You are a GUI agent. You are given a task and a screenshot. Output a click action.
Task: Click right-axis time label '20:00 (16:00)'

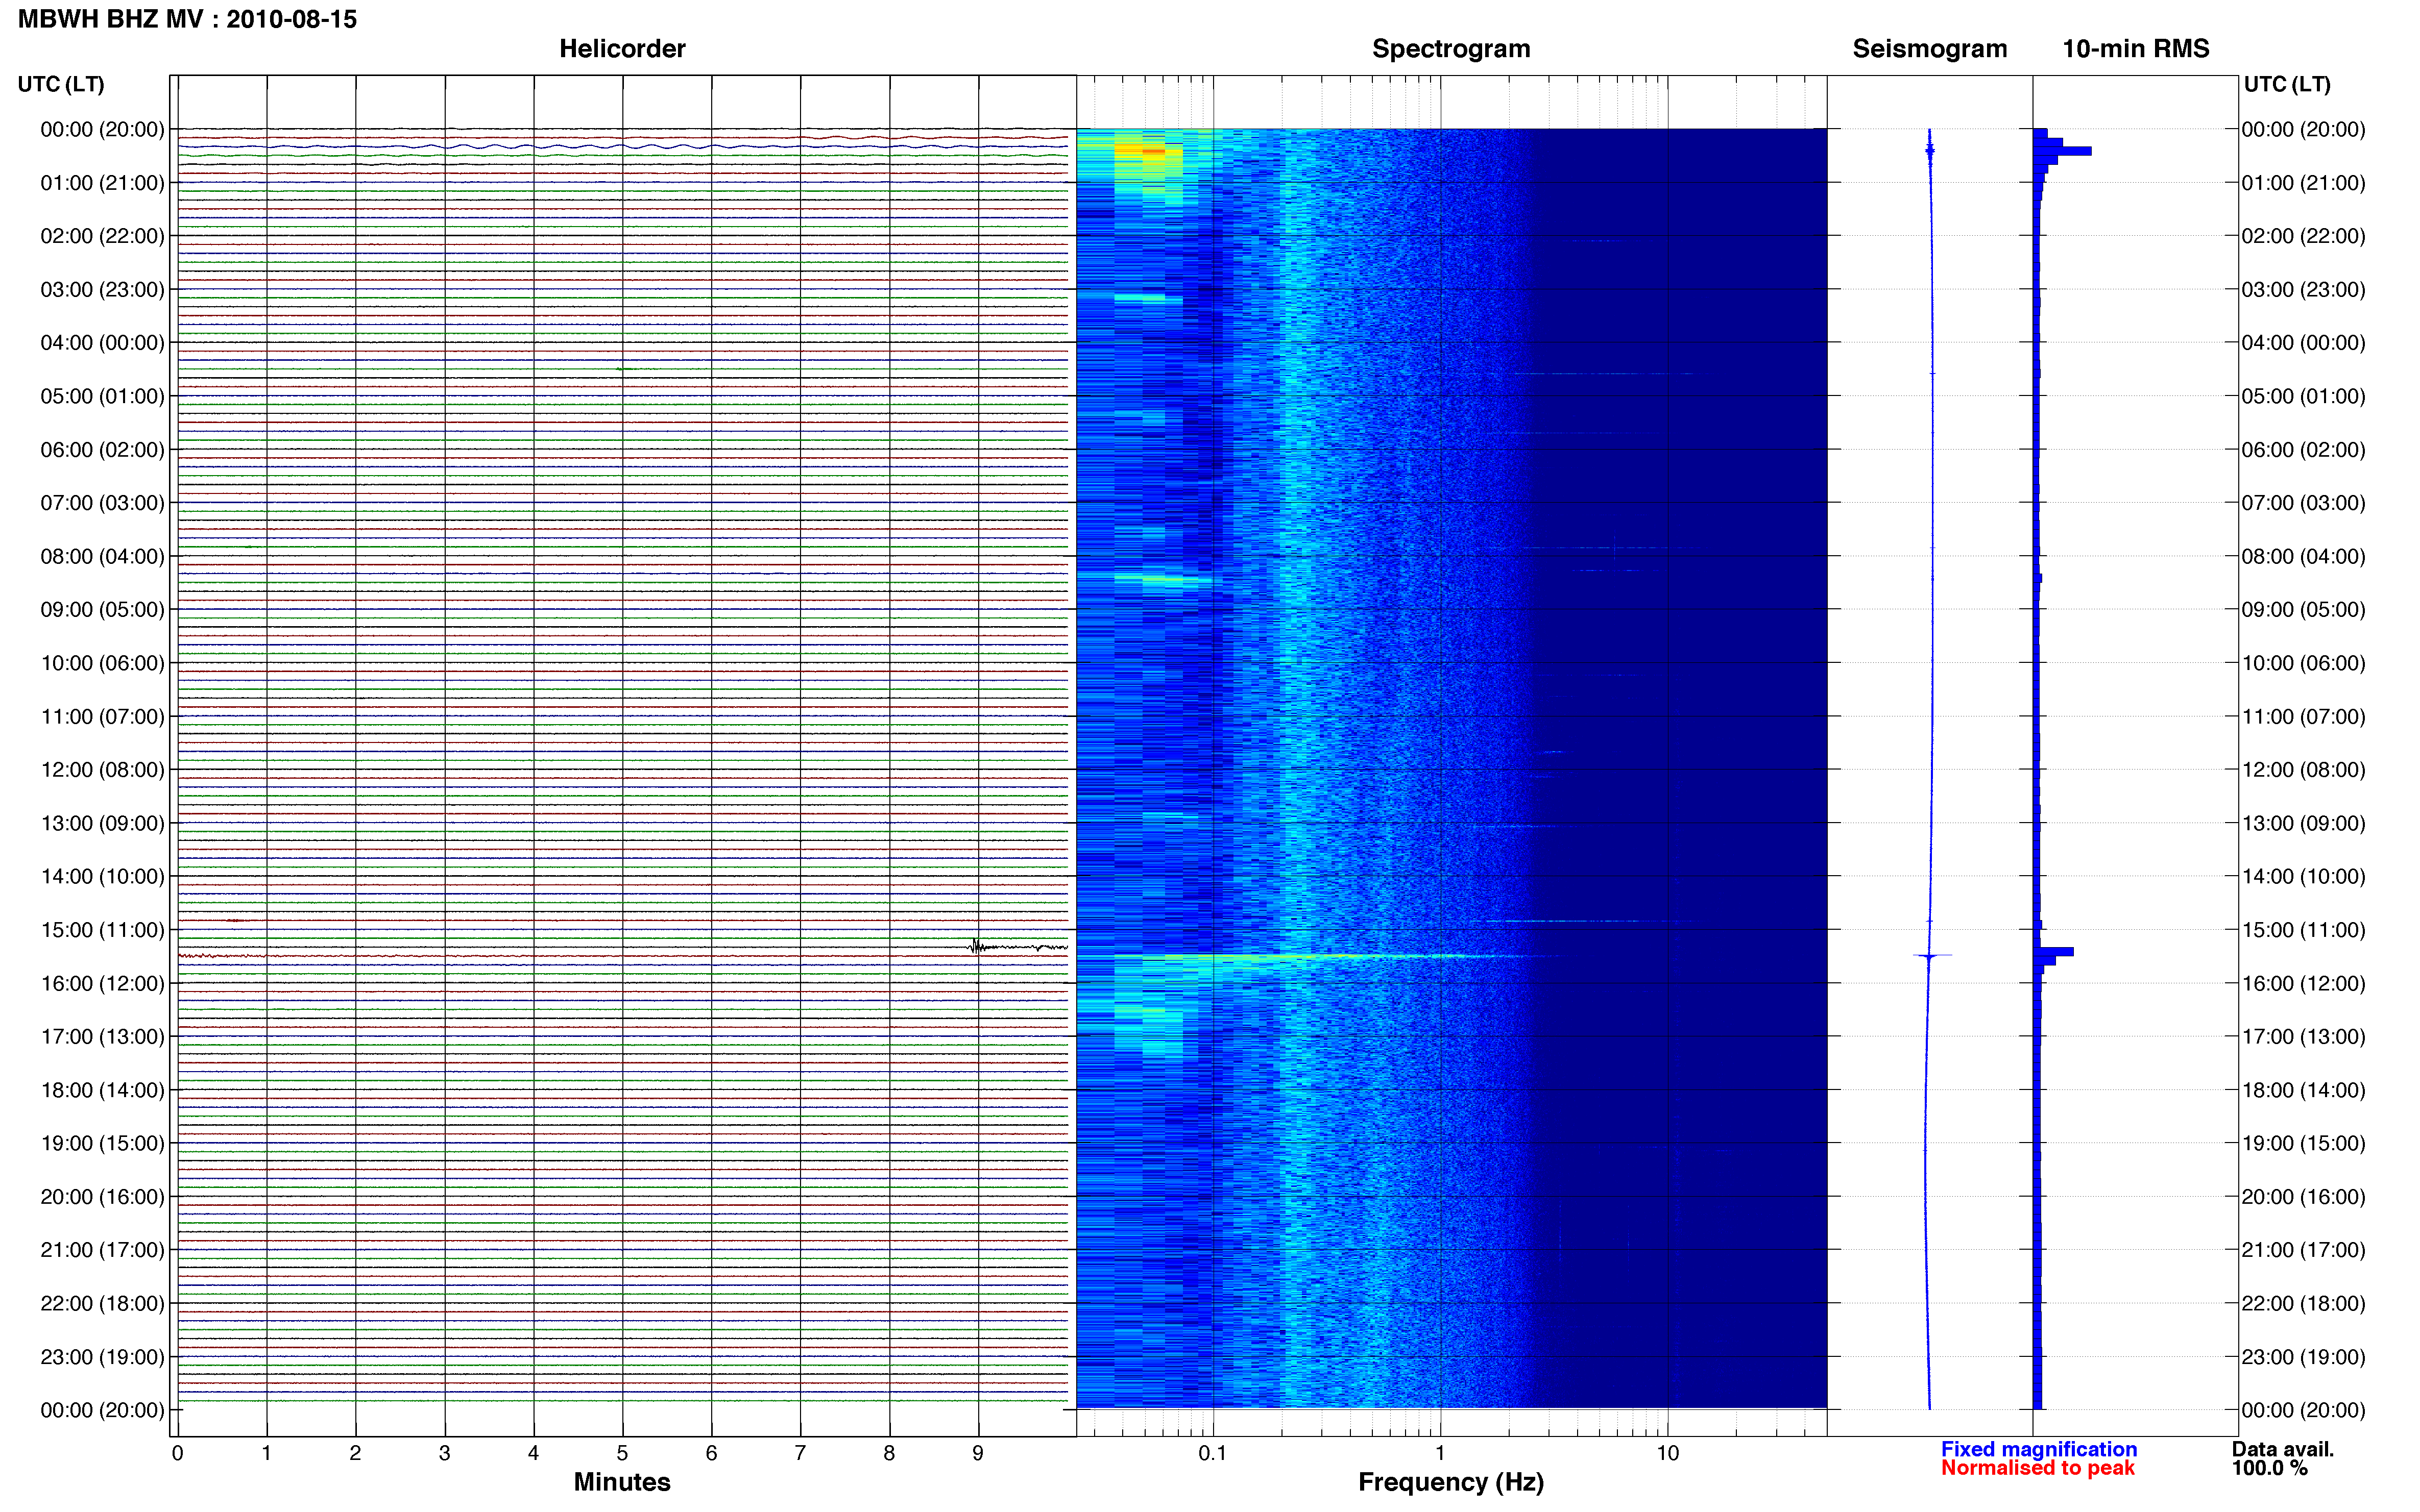click(2303, 1197)
